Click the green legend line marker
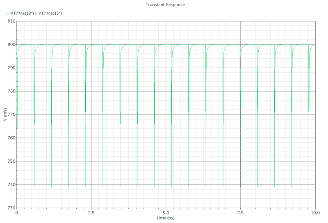The height and width of the screenshot is (223, 328). click(8, 13)
